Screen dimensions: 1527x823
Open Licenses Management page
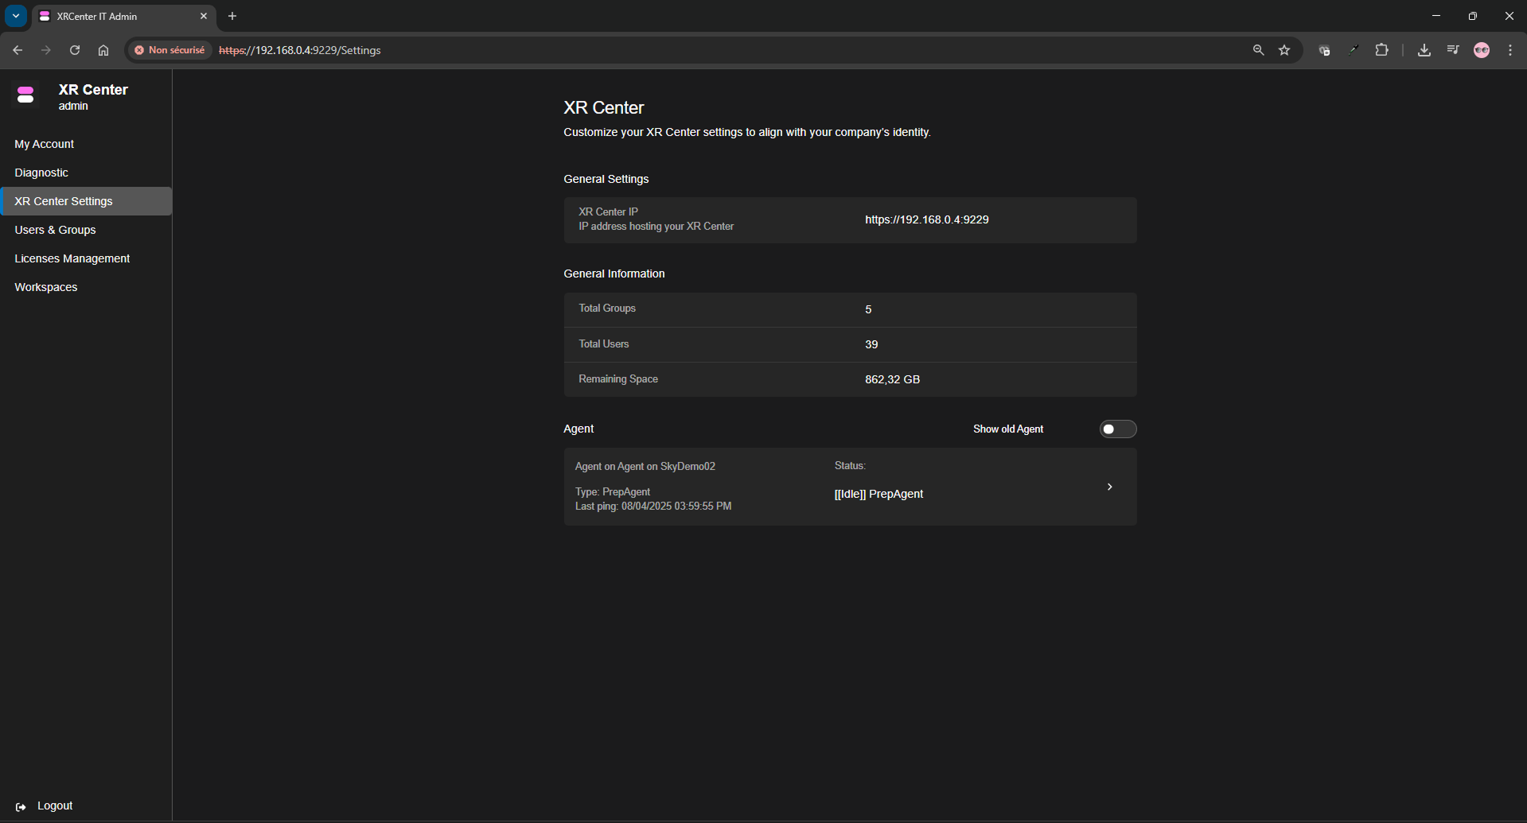72,258
